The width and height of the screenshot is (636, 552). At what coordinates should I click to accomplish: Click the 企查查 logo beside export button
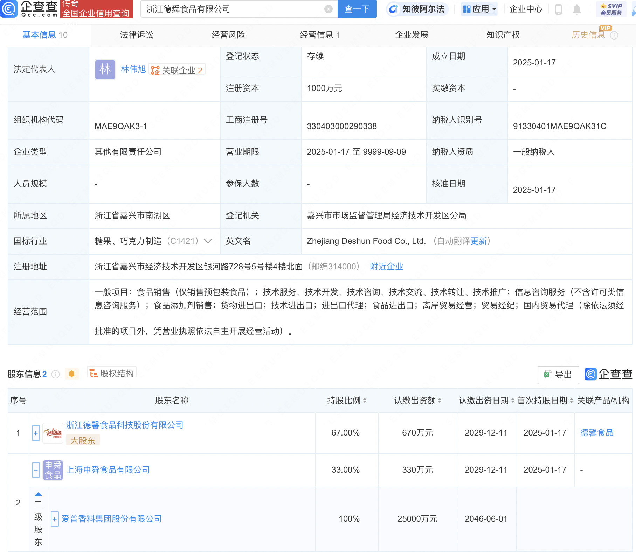point(608,374)
